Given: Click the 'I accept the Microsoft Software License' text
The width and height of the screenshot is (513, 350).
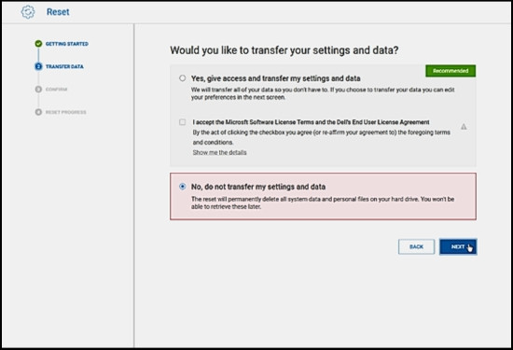Looking at the screenshot, I should coord(311,122).
